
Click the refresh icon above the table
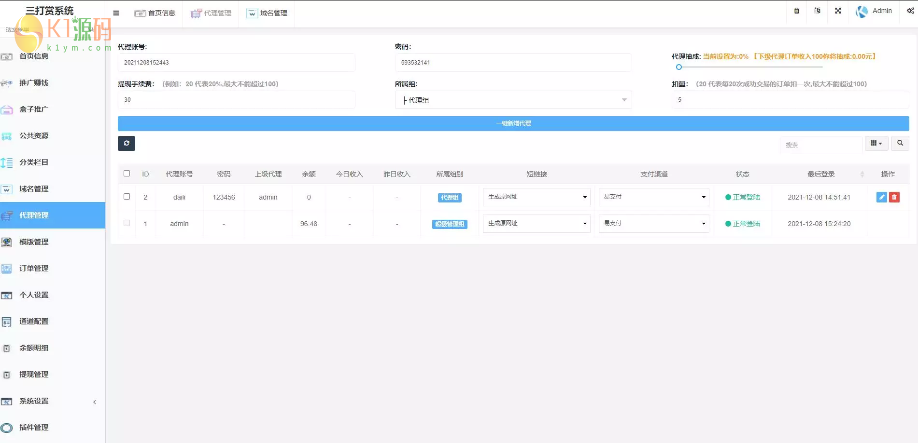click(126, 143)
